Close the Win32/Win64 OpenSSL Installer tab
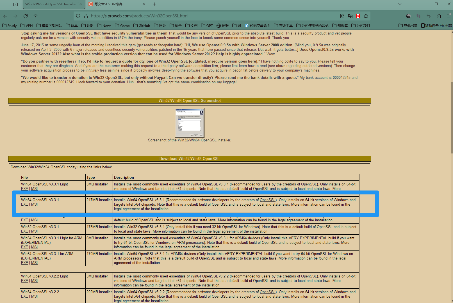 81,4
